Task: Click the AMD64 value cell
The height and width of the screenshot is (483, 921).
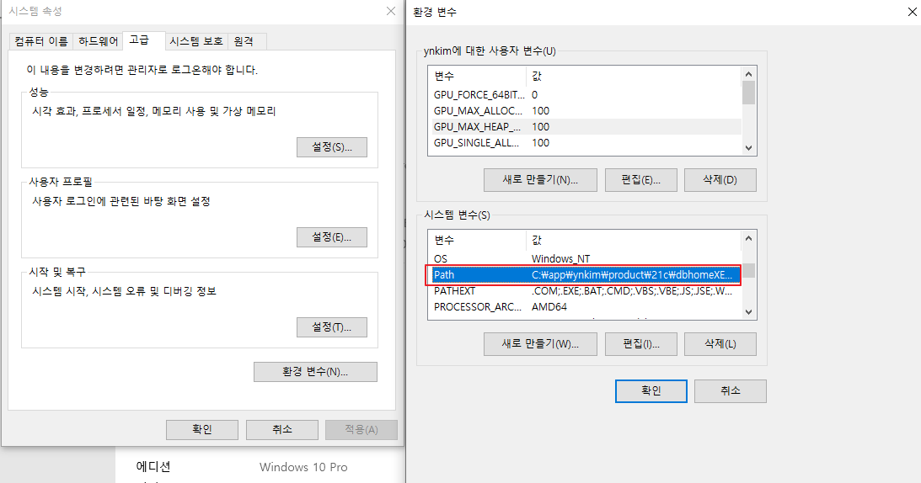Action: (x=549, y=307)
